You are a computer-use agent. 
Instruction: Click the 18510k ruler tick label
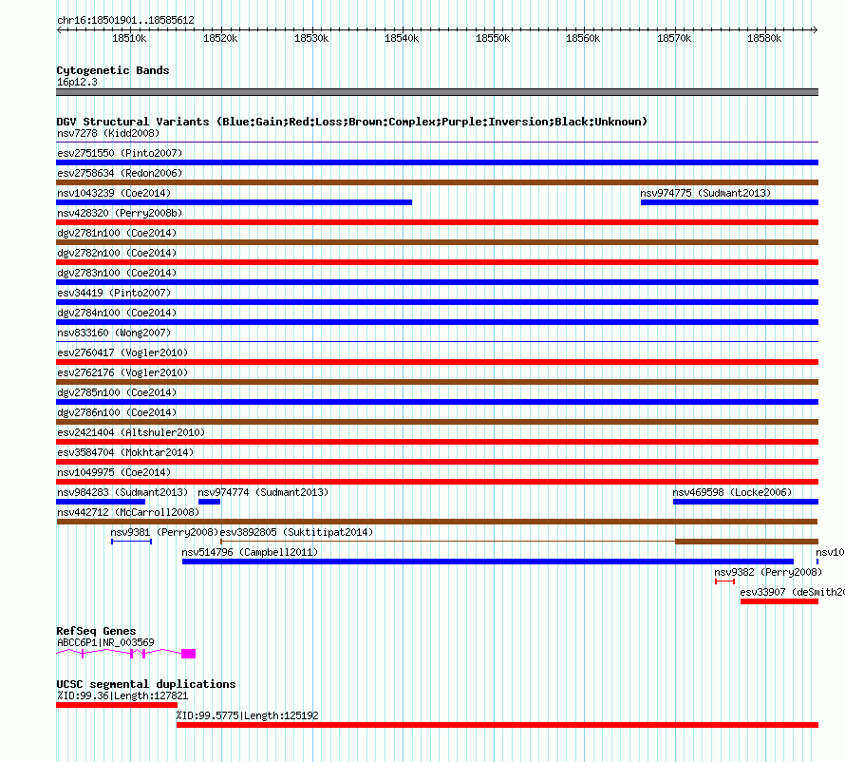click(x=129, y=38)
